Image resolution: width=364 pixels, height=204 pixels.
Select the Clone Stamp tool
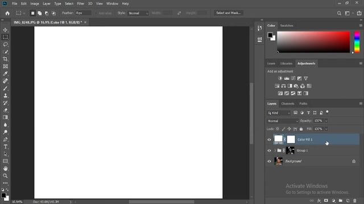point(5,96)
